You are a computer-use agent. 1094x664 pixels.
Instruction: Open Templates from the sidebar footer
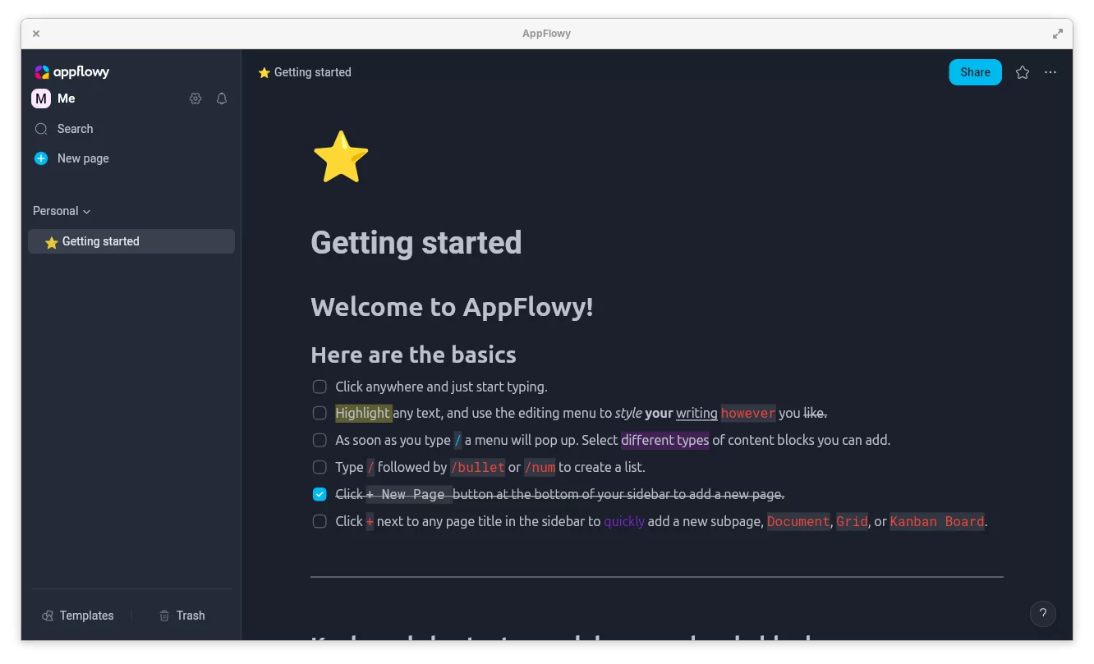[x=78, y=616]
